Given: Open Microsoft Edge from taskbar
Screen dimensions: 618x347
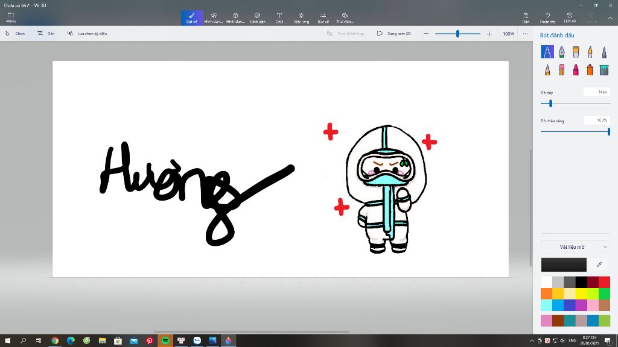Looking at the screenshot, I should click(71, 341).
